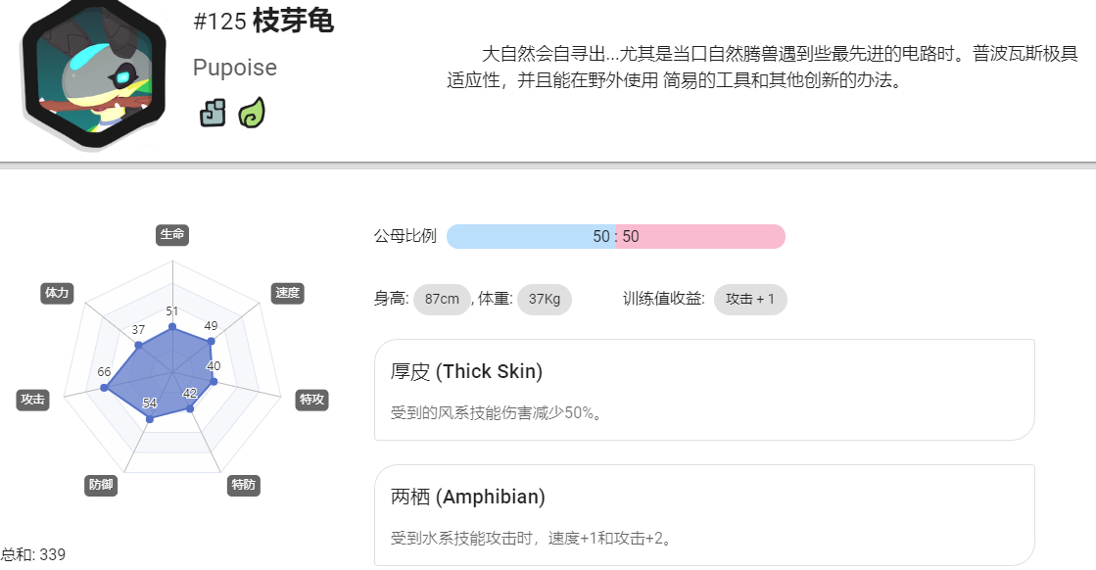Click the 攻击 + 1 training yield chip
This screenshot has height=570, width=1096.
click(750, 300)
